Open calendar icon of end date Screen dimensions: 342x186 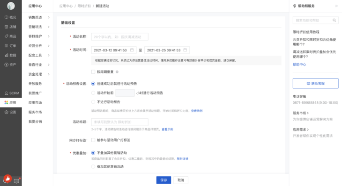tap(185, 50)
